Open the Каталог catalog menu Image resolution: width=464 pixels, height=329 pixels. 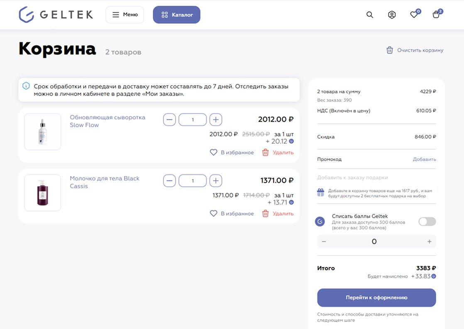click(x=176, y=15)
